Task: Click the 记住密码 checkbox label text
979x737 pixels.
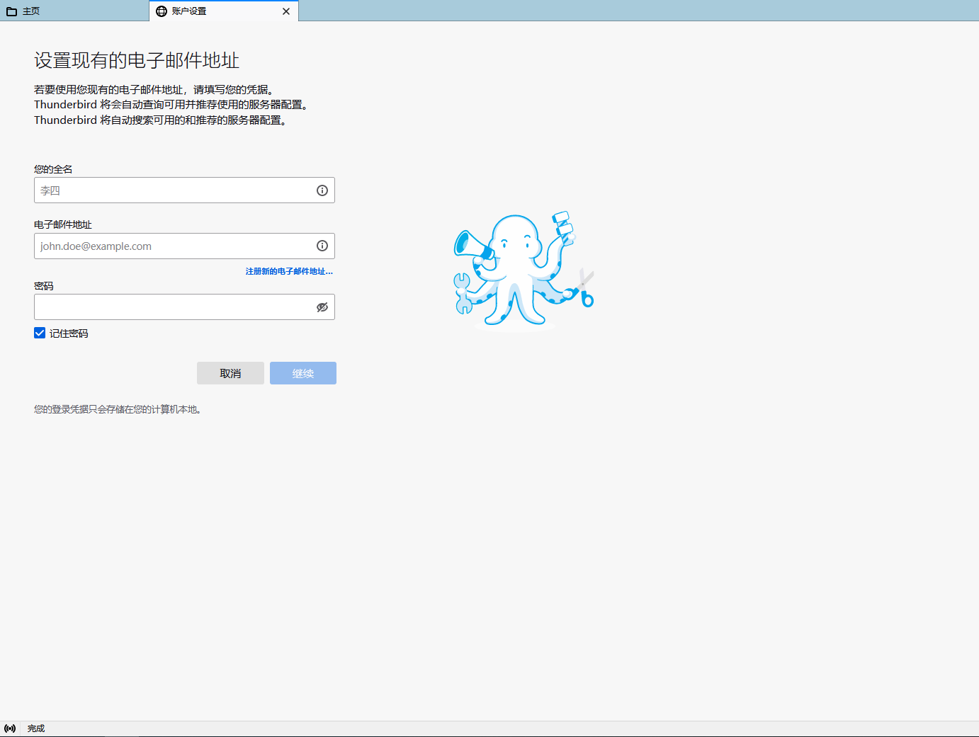Action: 69,333
